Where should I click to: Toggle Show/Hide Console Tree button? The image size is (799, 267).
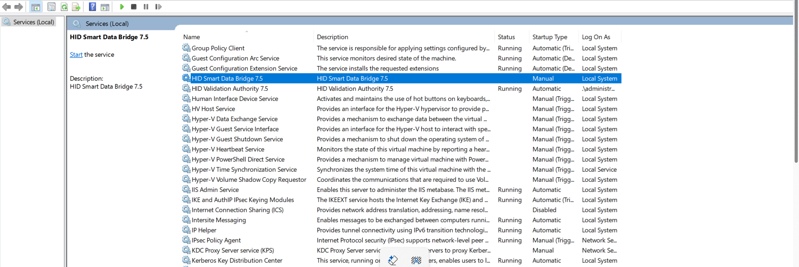click(x=36, y=7)
